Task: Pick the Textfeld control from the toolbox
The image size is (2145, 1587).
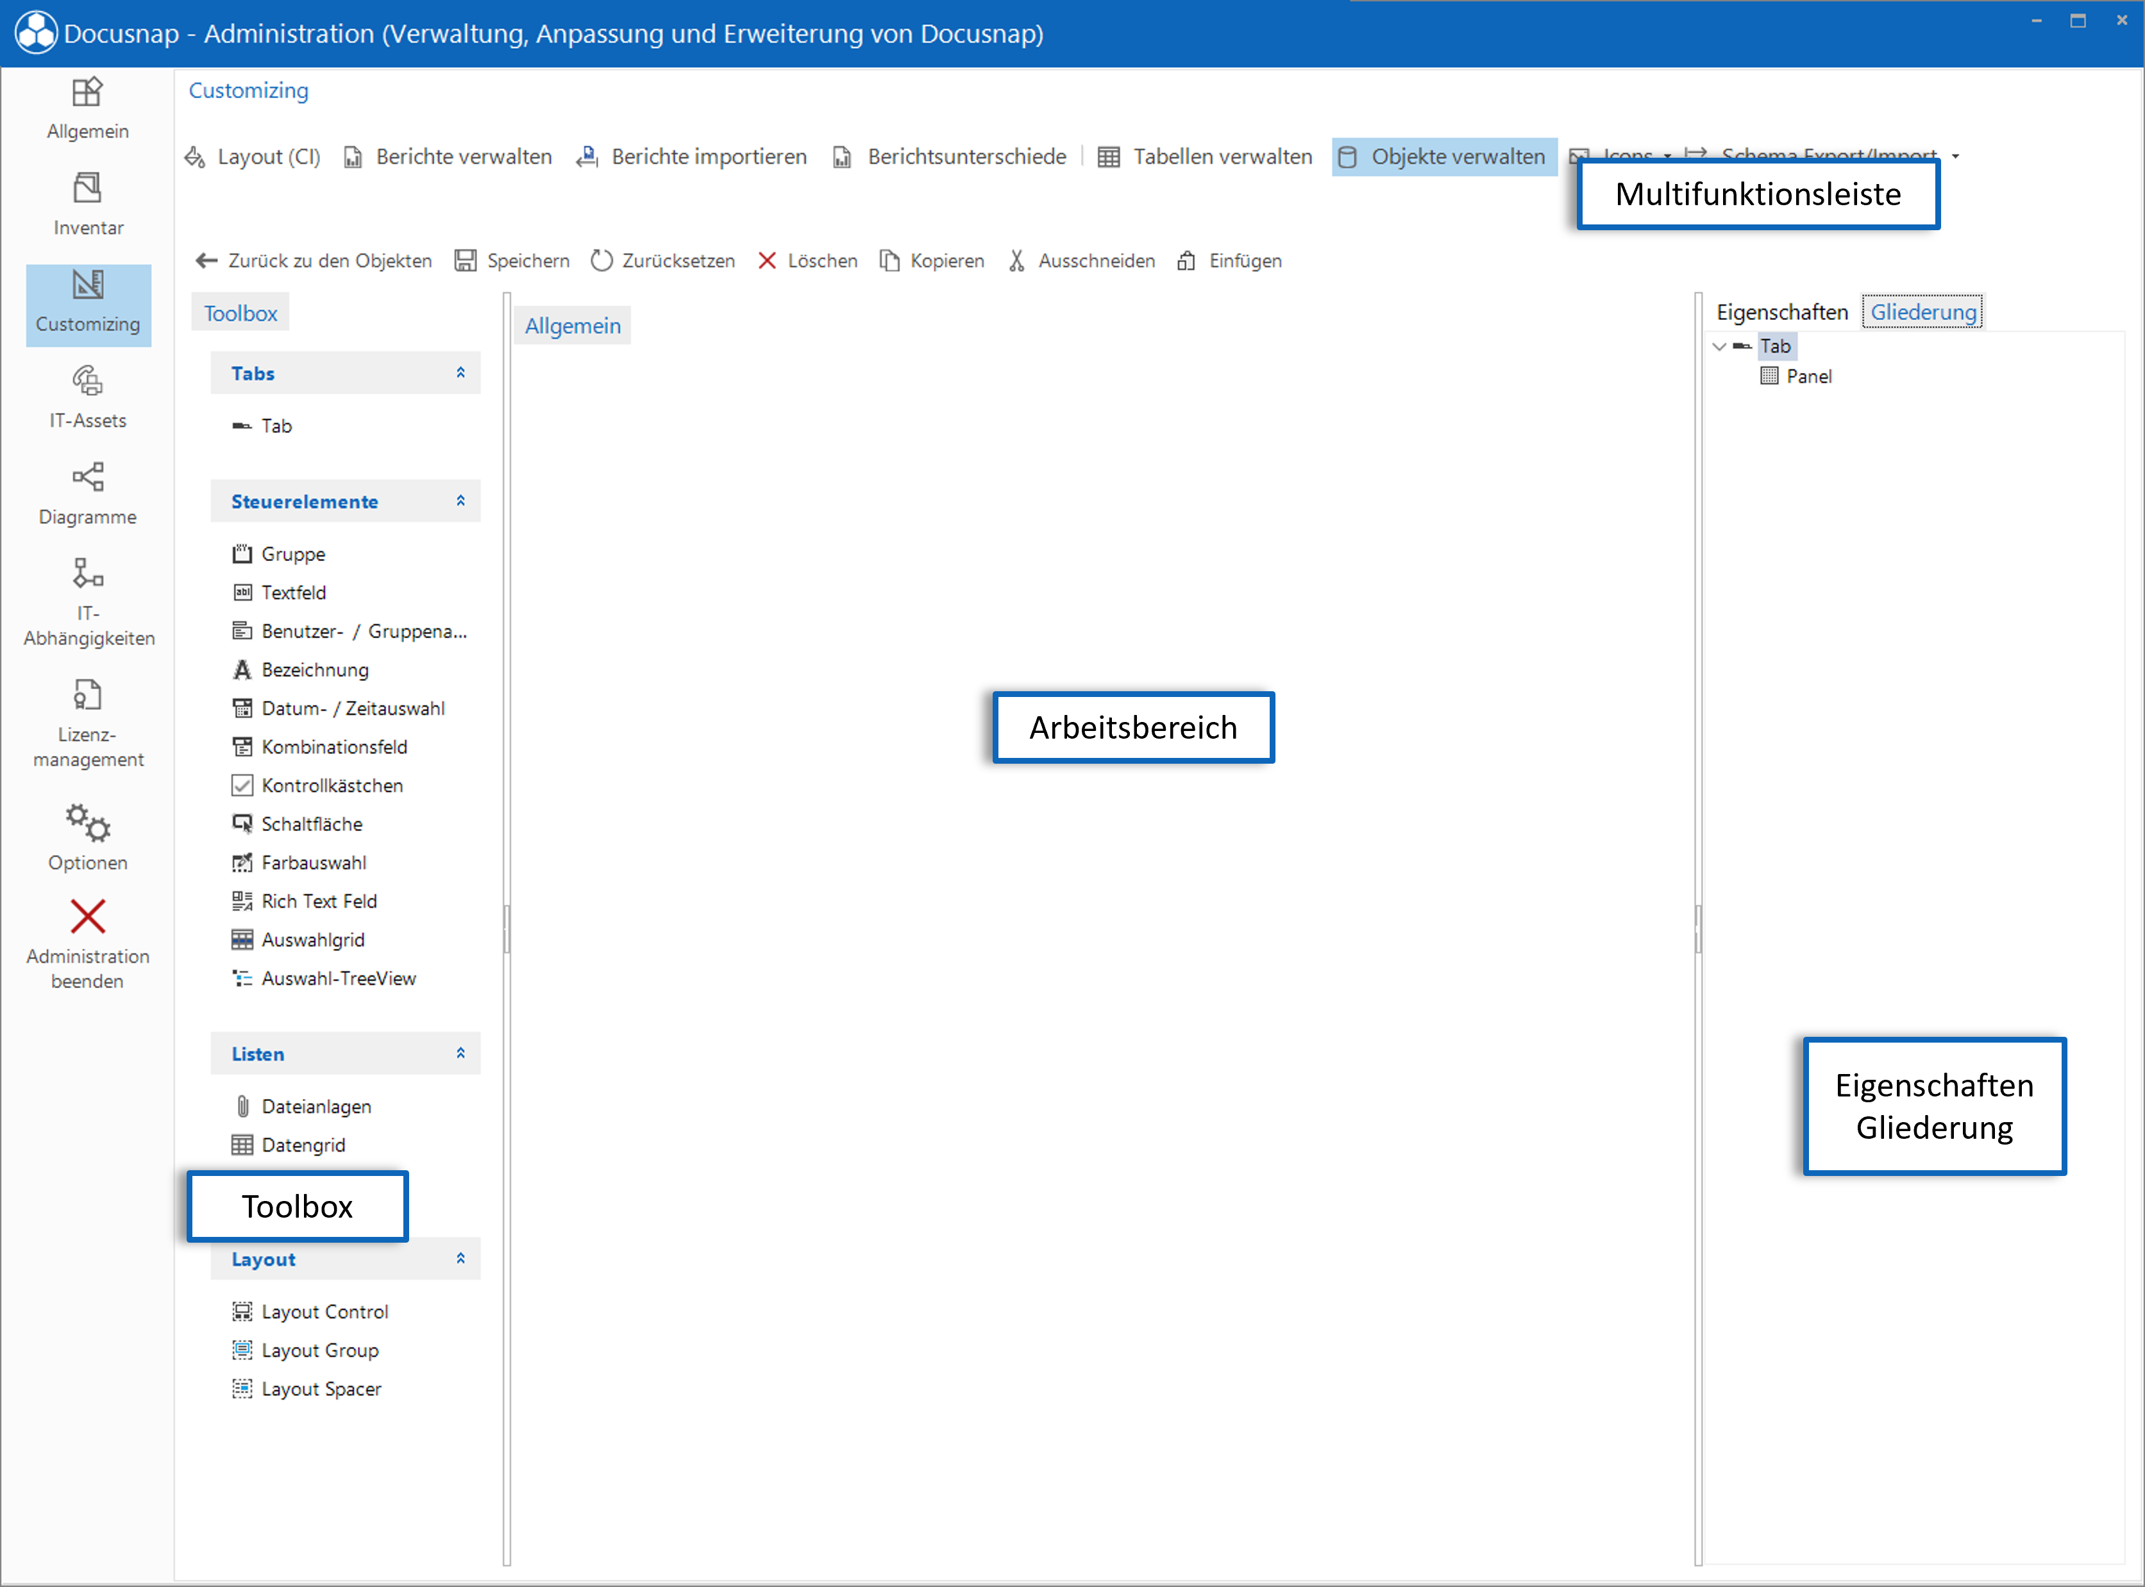Action: point(280,592)
